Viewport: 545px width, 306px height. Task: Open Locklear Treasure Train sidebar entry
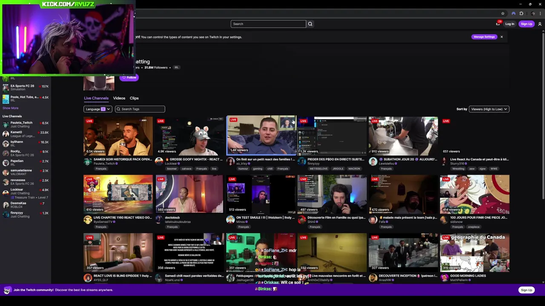point(26,193)
